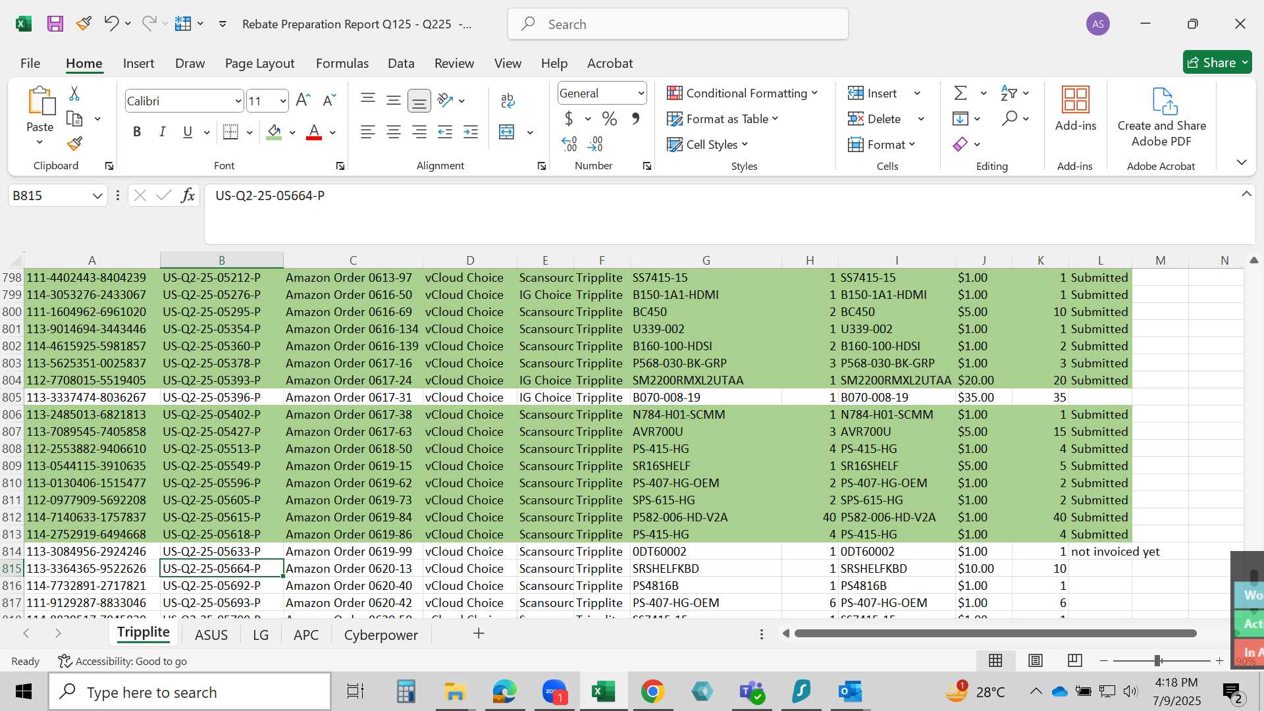The width and height of the screenshot is (1264, 711).
Task: Expand Format as Table dropdown
Action: coord(775,118)
